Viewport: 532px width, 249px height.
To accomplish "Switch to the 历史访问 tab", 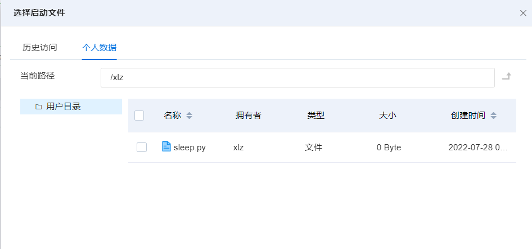I will tap(40, 48).
